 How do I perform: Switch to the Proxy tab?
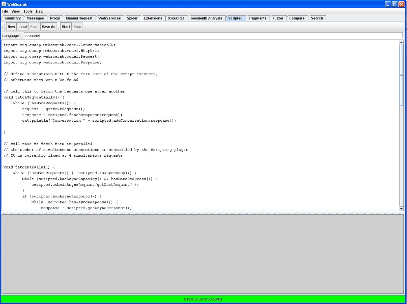tap(55, 18)
